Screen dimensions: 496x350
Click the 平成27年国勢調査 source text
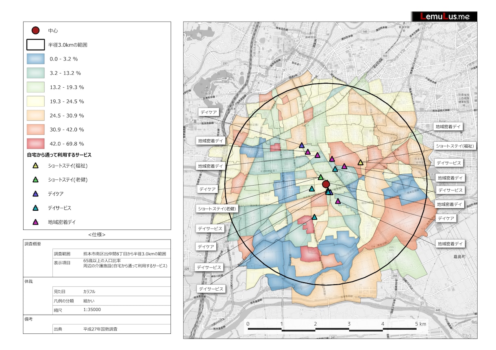tap(100, 329)
